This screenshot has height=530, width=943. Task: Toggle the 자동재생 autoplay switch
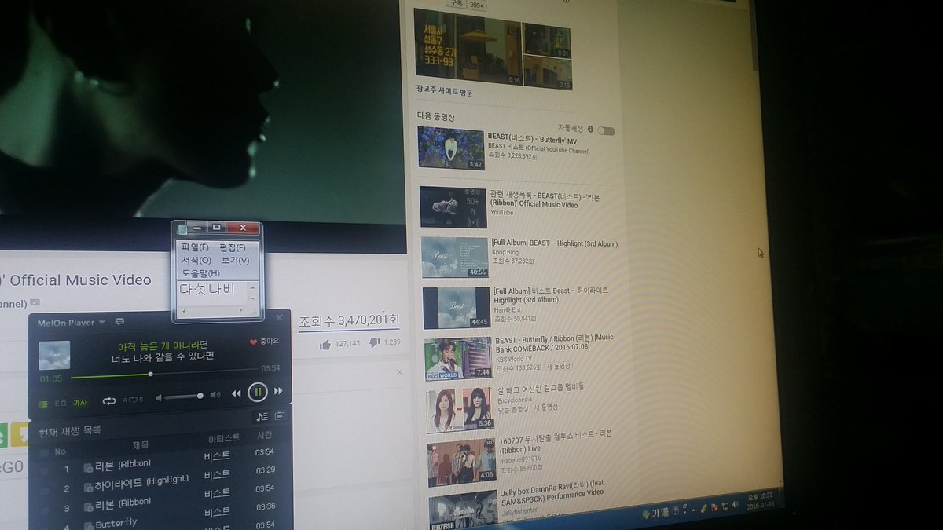[607, 130]
